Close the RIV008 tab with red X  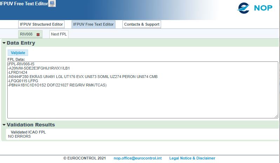point(38,35)
